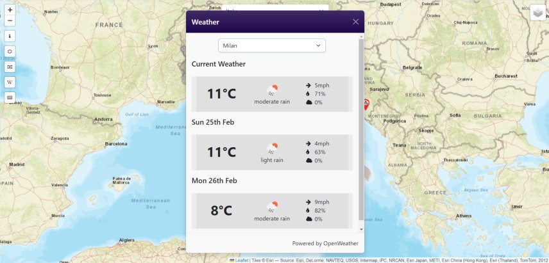Close the Weather modal
This screenshot has width=549, height=263.
pos(355,22)
